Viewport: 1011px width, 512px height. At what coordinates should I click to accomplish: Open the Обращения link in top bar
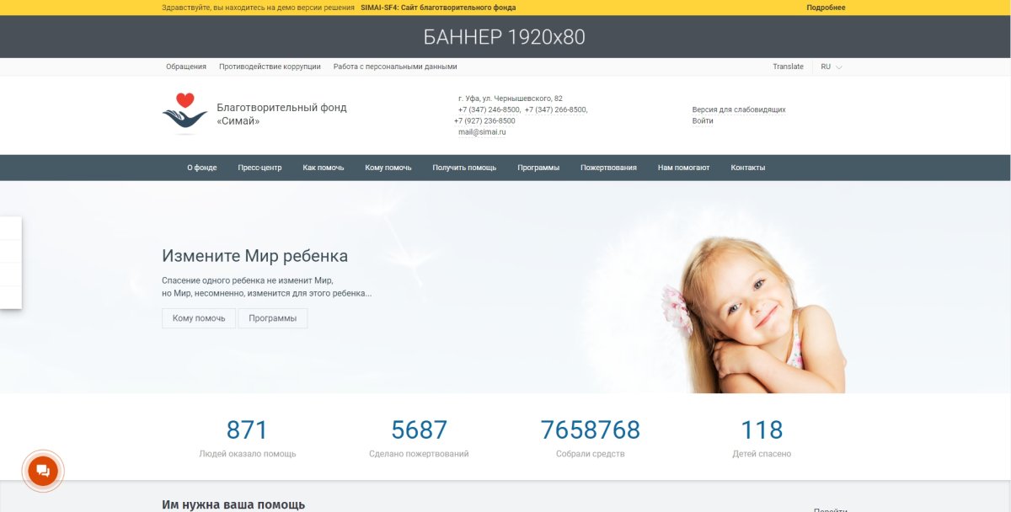pyautogui.click(x=186, y=67)
